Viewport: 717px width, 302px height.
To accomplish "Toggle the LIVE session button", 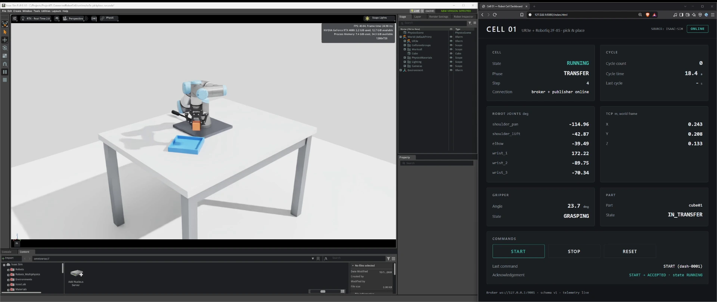I will coord(415,11).
